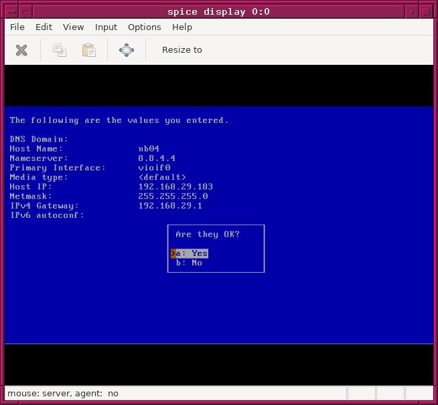Select "b: No" in the confirmation dialog
Image resolution: width=438 pixels, height=405 pixels.
coord(189,263)
